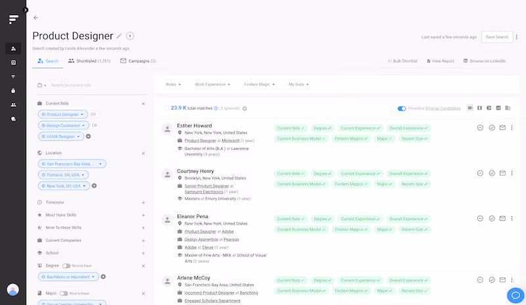Switch to the Shortlisted tab
Image resolution: width=526 pixels, height=305 pixels.
point(89,61)
